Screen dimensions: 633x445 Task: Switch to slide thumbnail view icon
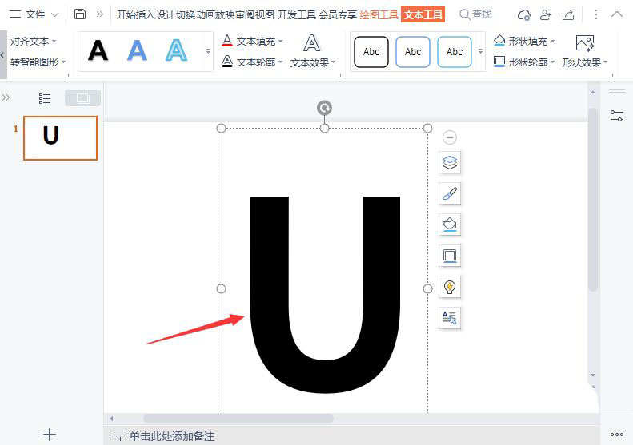tap(82, 98)
